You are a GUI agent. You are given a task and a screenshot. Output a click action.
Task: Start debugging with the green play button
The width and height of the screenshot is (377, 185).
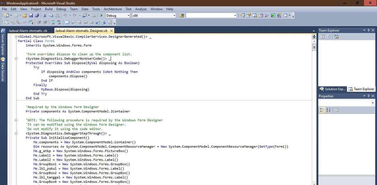(101, 15)
